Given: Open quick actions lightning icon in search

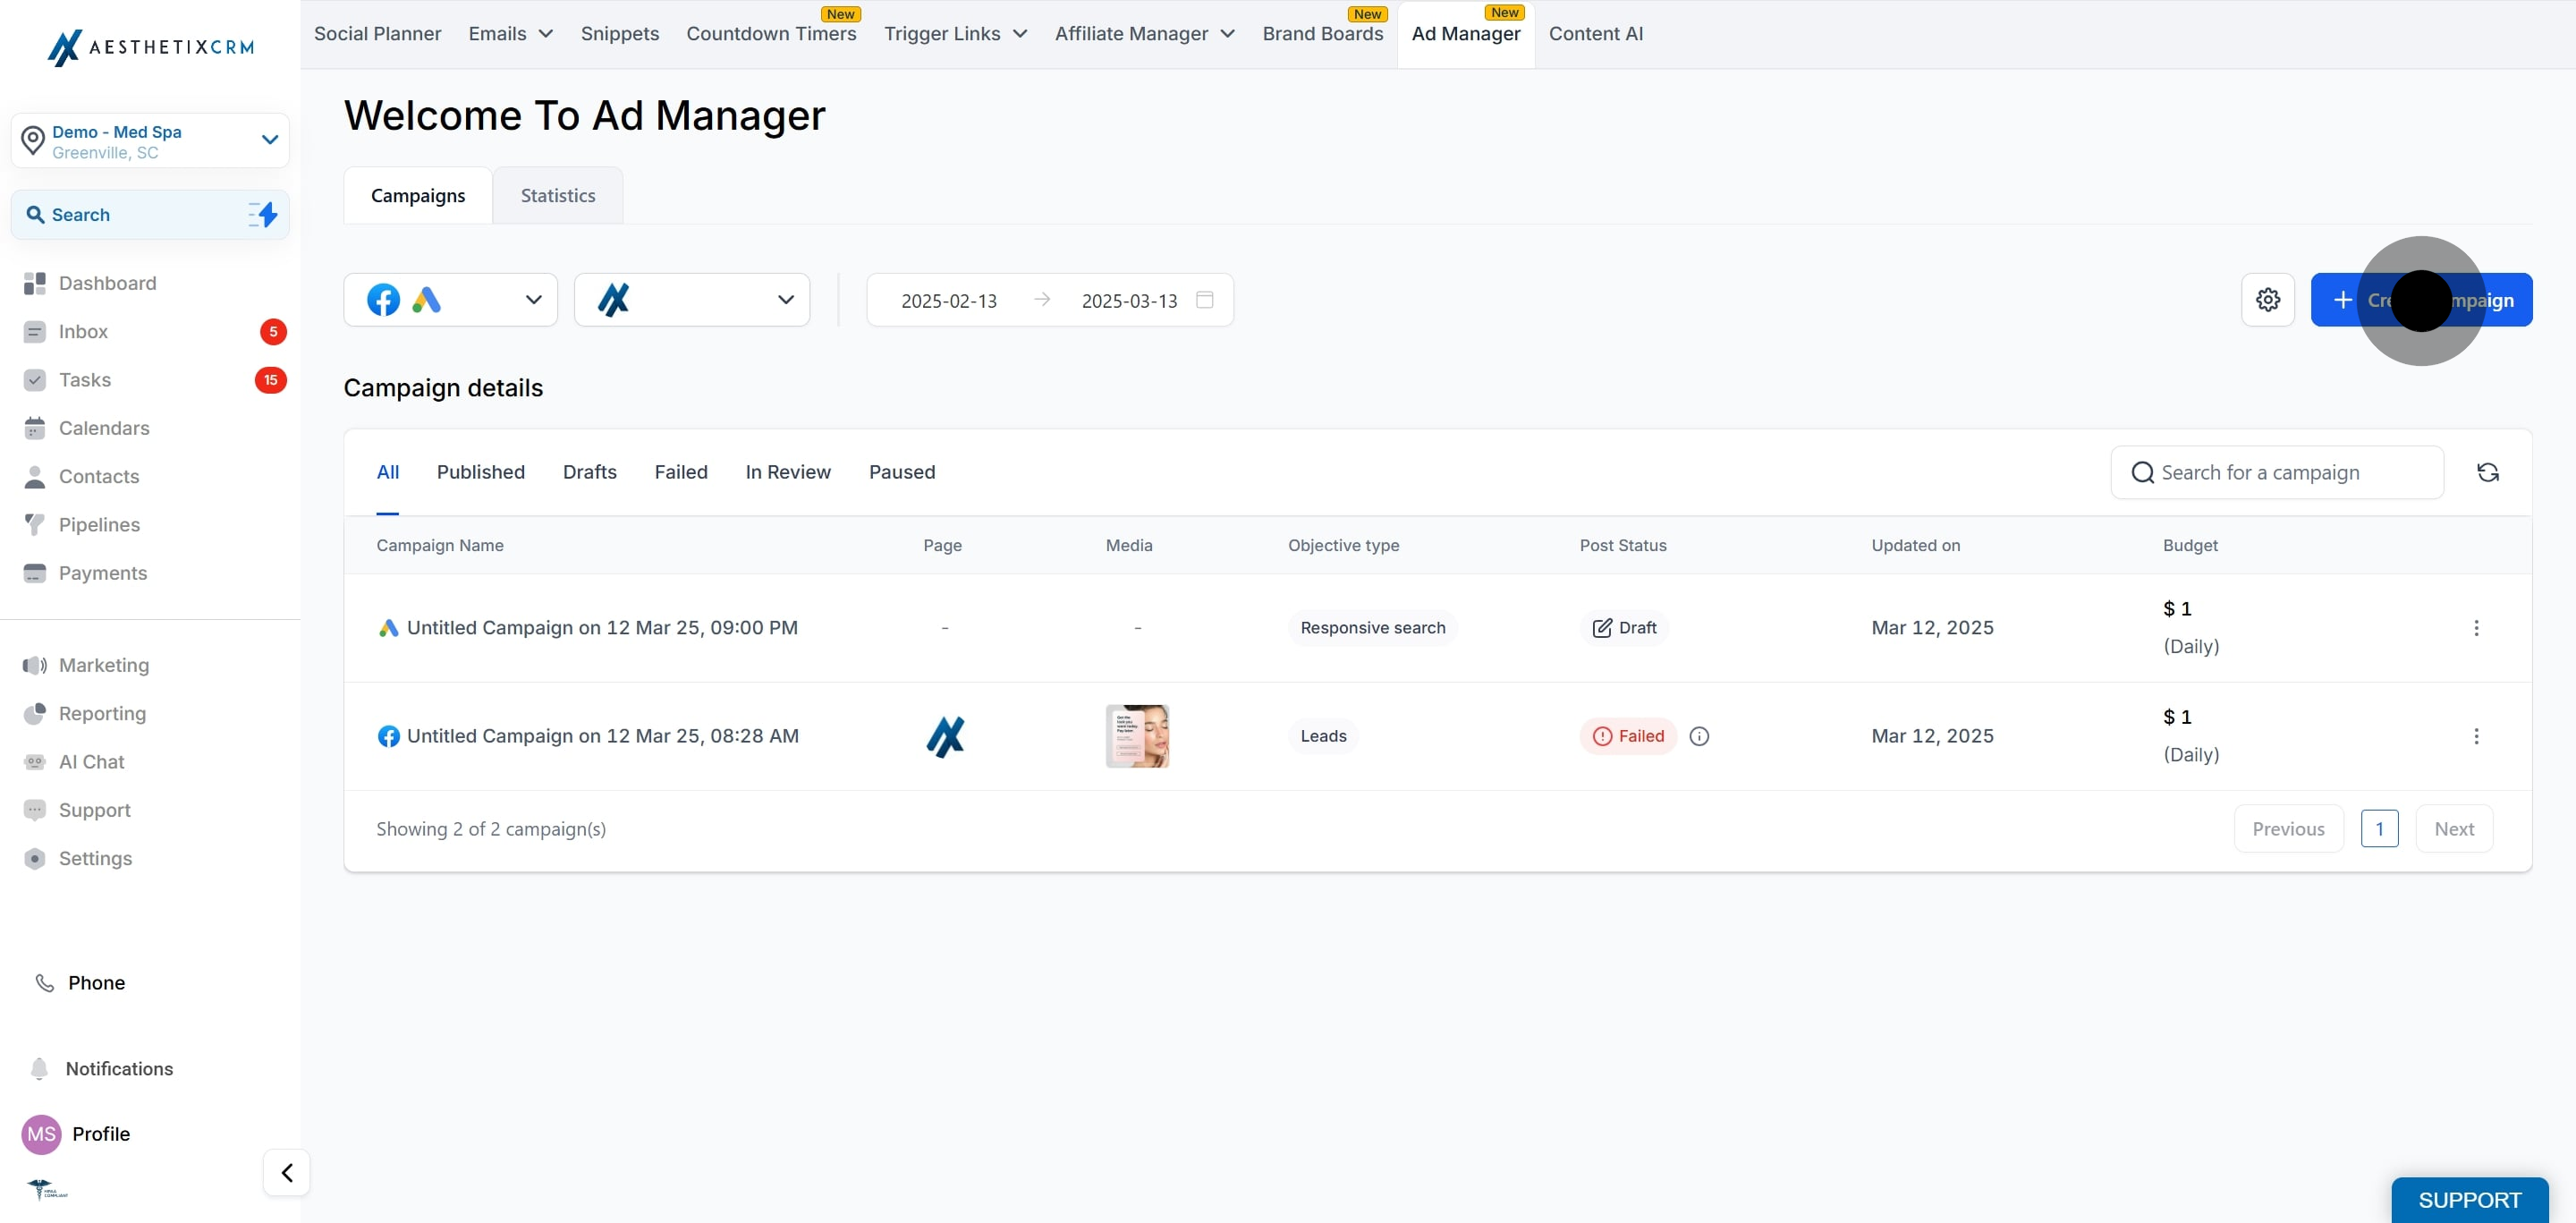Looking at the screenshot, I should pyautogui.click(x=263, y=214).
